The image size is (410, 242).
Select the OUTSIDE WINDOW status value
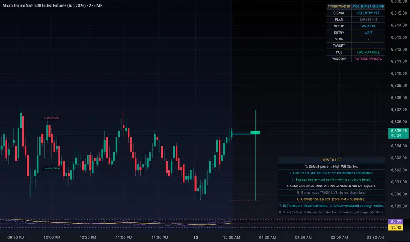coord(368,59)
